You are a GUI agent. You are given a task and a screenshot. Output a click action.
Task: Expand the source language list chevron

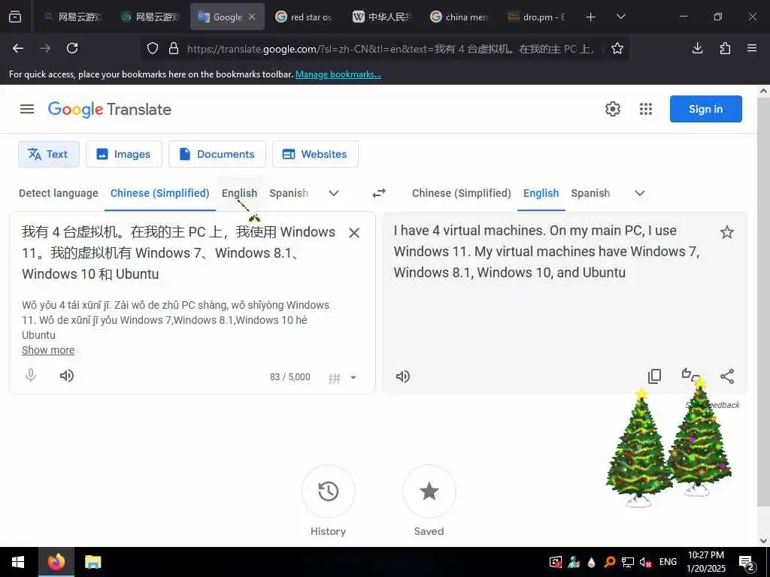tap(334, 193)
